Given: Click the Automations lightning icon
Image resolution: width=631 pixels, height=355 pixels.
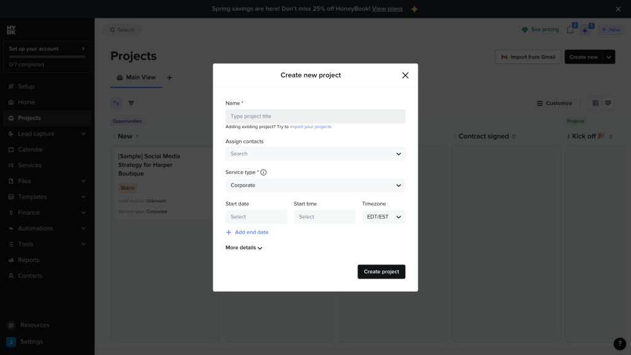Looking at the screenshot, I should tap(11, 228).
